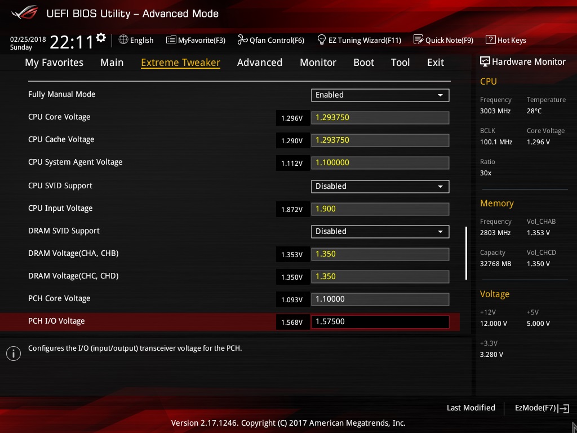Show the Hot Keys list
577x433 pixels.
click(x=512, y=40)
